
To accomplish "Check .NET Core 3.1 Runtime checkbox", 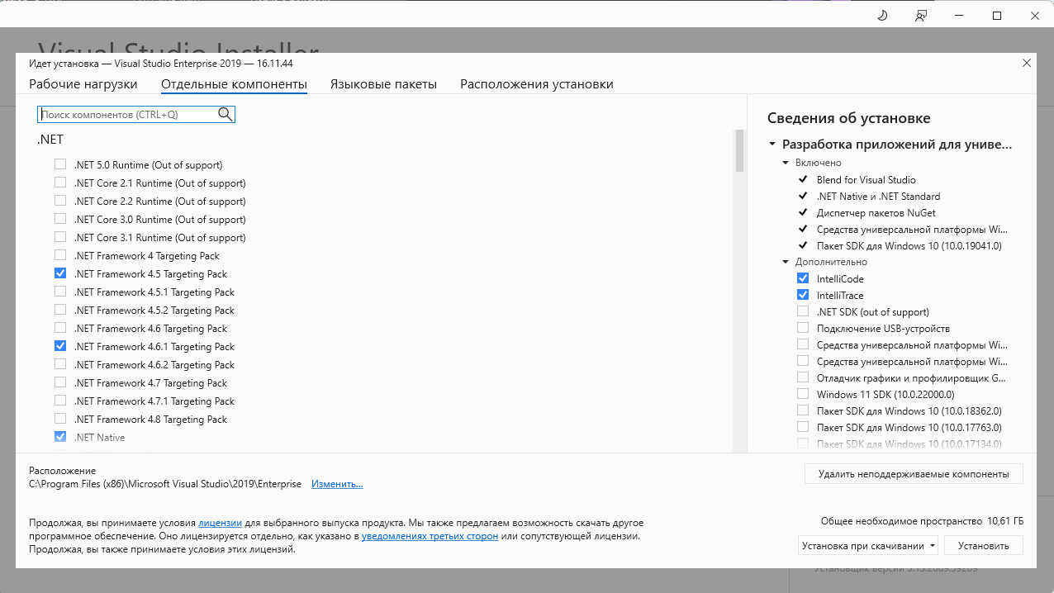I will tap(60, 237).
